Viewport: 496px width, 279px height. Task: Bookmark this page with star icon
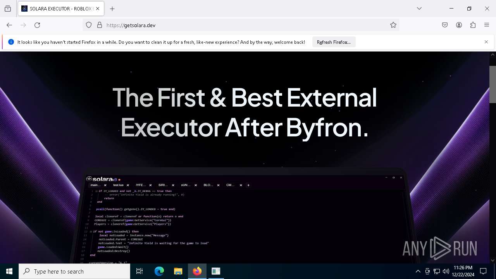click(393, 25)
